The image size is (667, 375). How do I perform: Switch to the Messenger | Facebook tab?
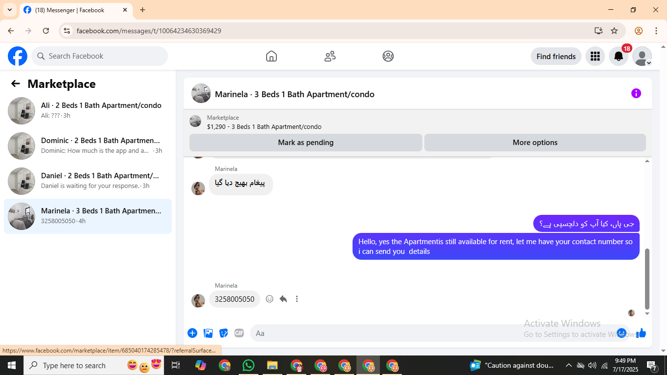[76, 10]
